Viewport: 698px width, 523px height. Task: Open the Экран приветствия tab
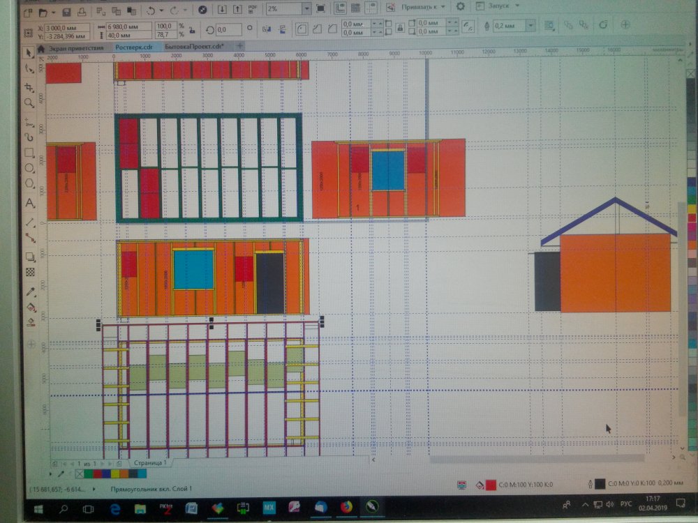point(76,47)
